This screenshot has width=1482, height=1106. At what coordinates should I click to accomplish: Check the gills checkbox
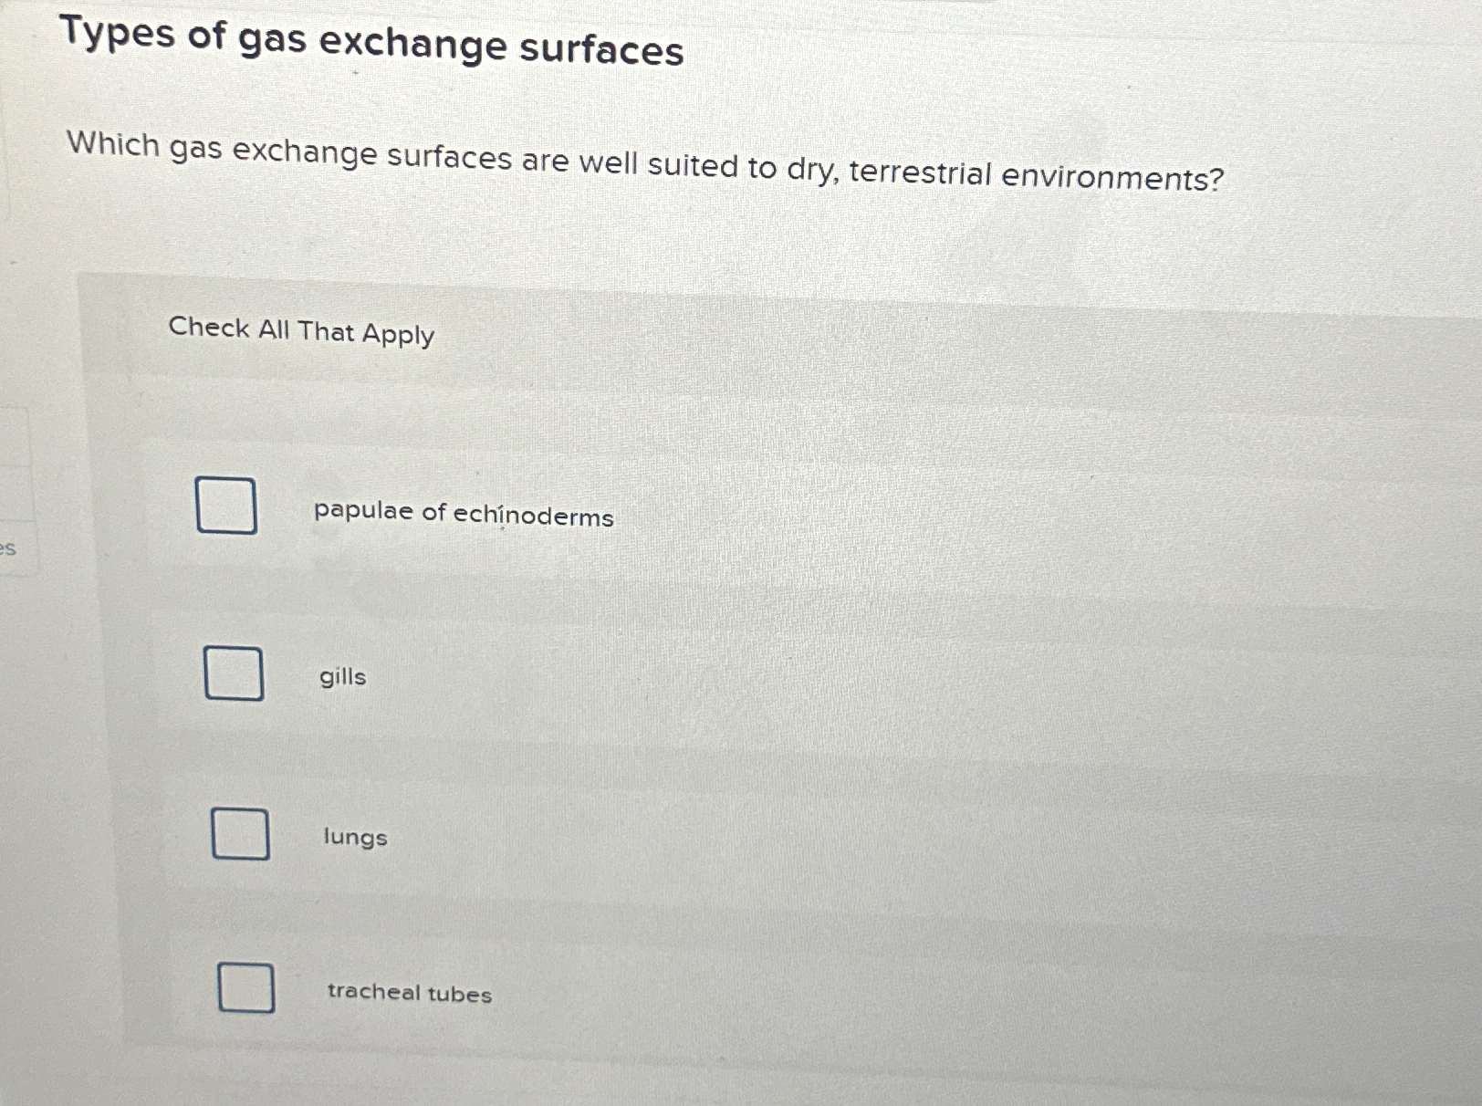point(233,675)
